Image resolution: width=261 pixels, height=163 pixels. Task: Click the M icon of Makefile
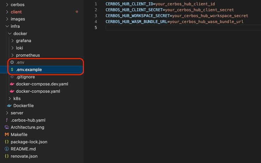[x=7, y=134]
